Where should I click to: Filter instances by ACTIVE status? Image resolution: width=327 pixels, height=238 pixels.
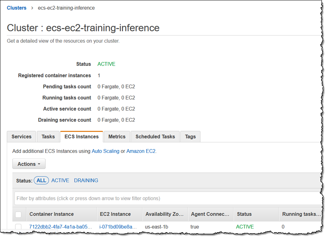pos(60,180)
